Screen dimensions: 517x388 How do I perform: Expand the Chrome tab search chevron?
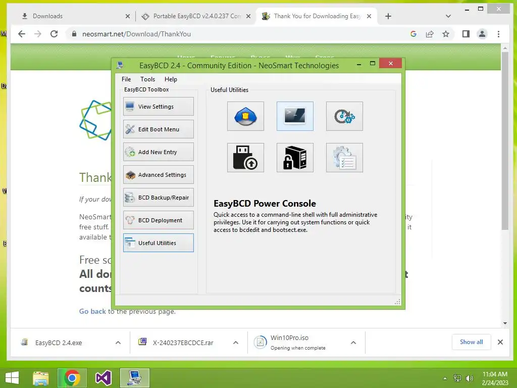coord(448,16)
